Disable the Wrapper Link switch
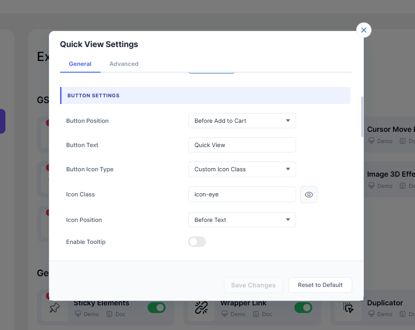 (303, 308)
